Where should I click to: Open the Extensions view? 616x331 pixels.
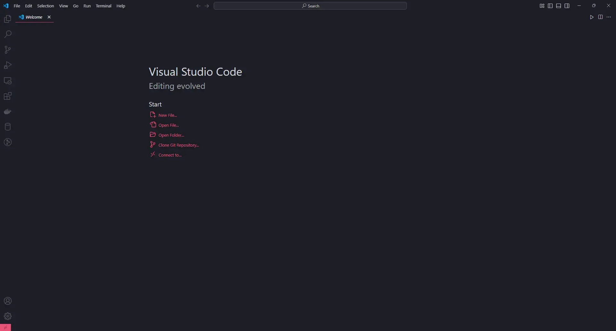click(x=8, y=96)
